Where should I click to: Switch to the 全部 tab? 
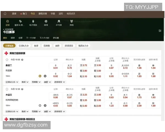pos(20,38)
